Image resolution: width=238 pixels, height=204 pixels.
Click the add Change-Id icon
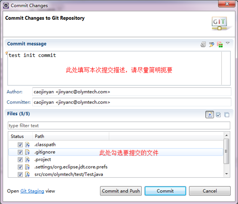pos(220,44)
